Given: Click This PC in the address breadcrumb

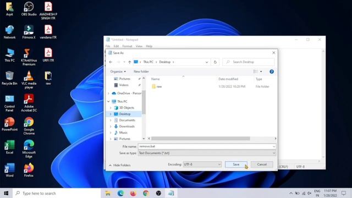Looking at the screenshot, I should click(148, 62).
